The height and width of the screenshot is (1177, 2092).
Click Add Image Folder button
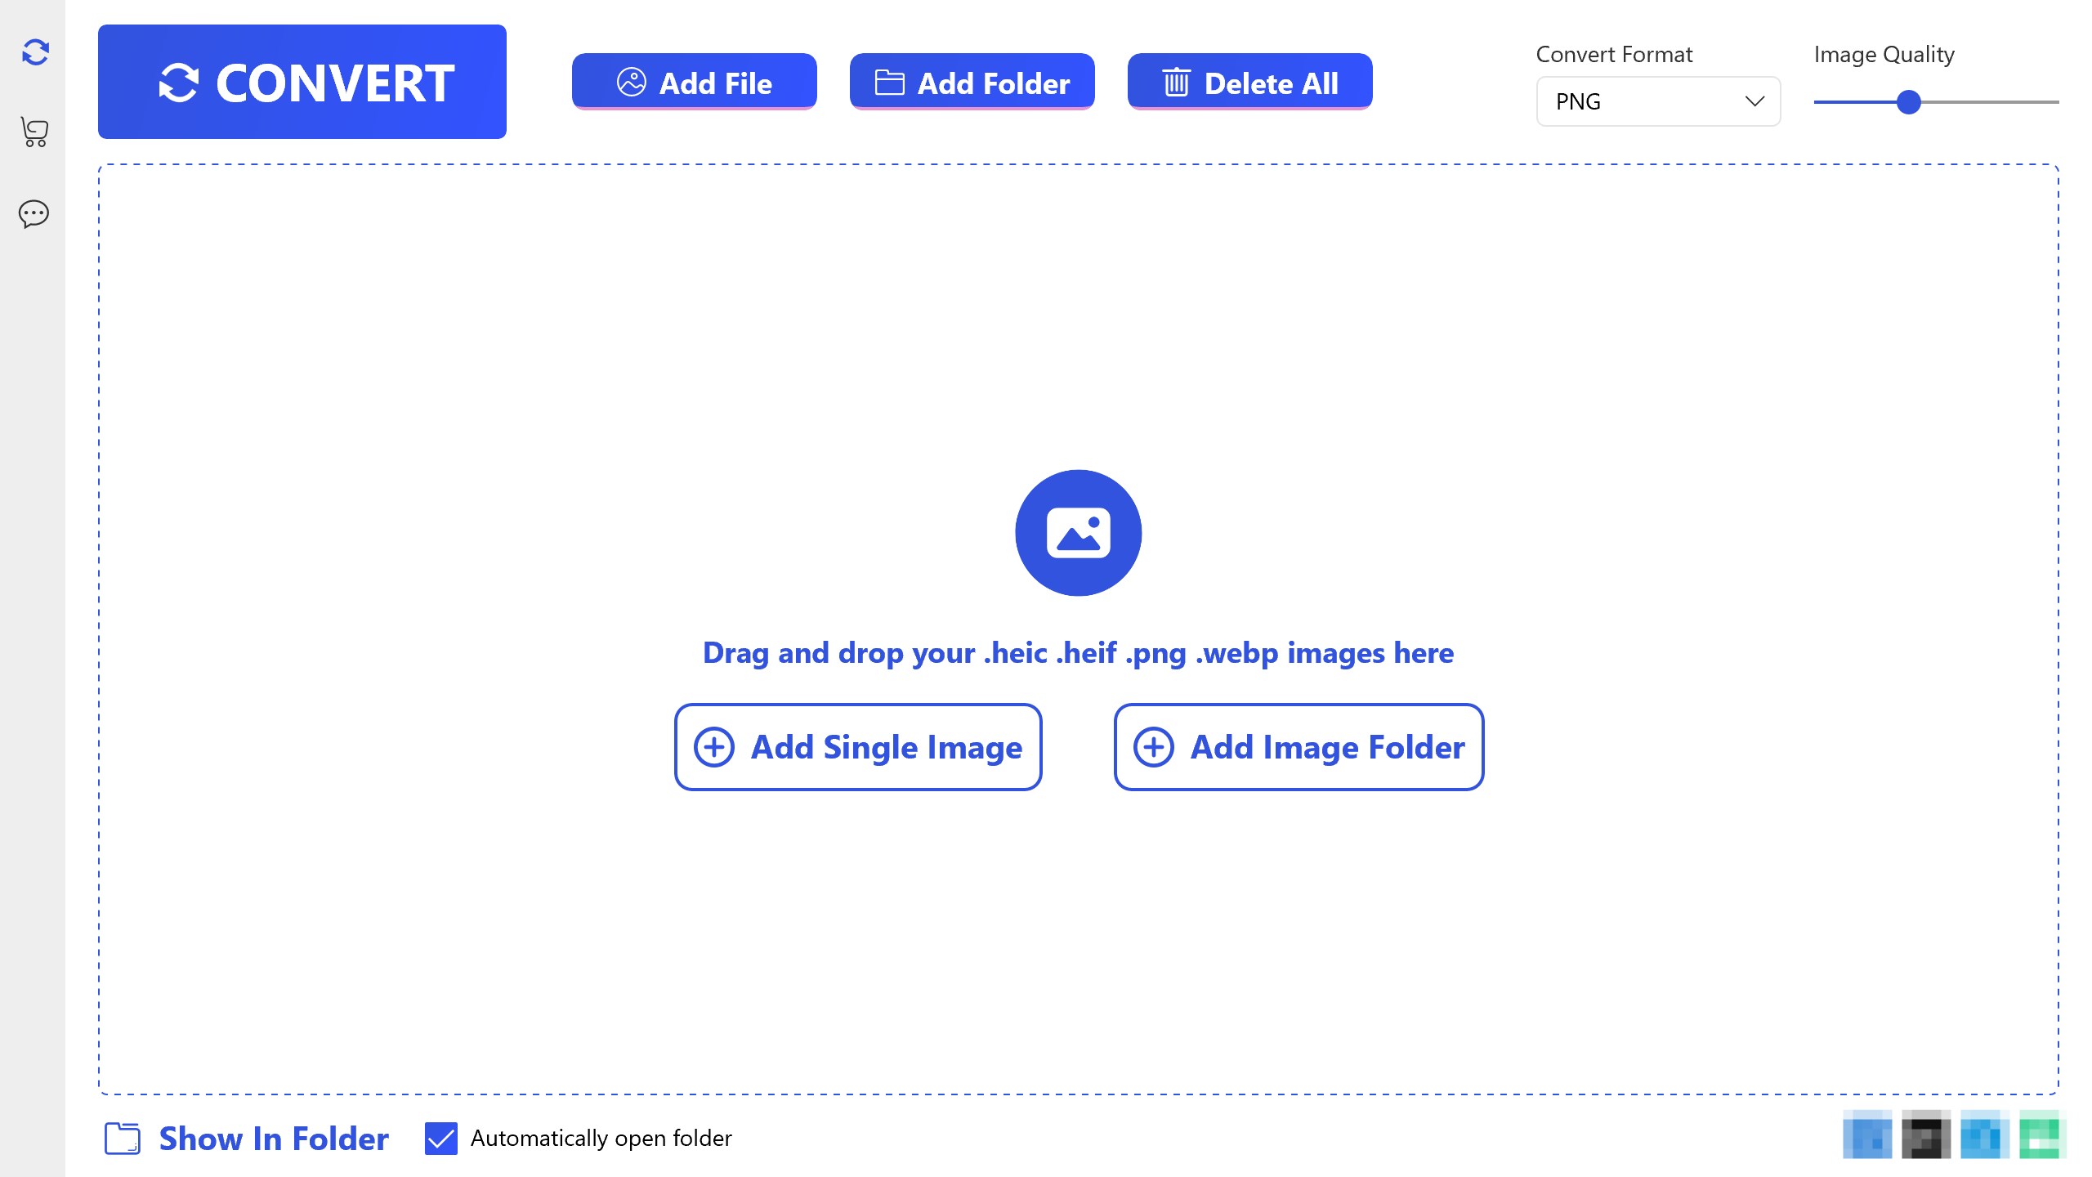(1299, 747)
